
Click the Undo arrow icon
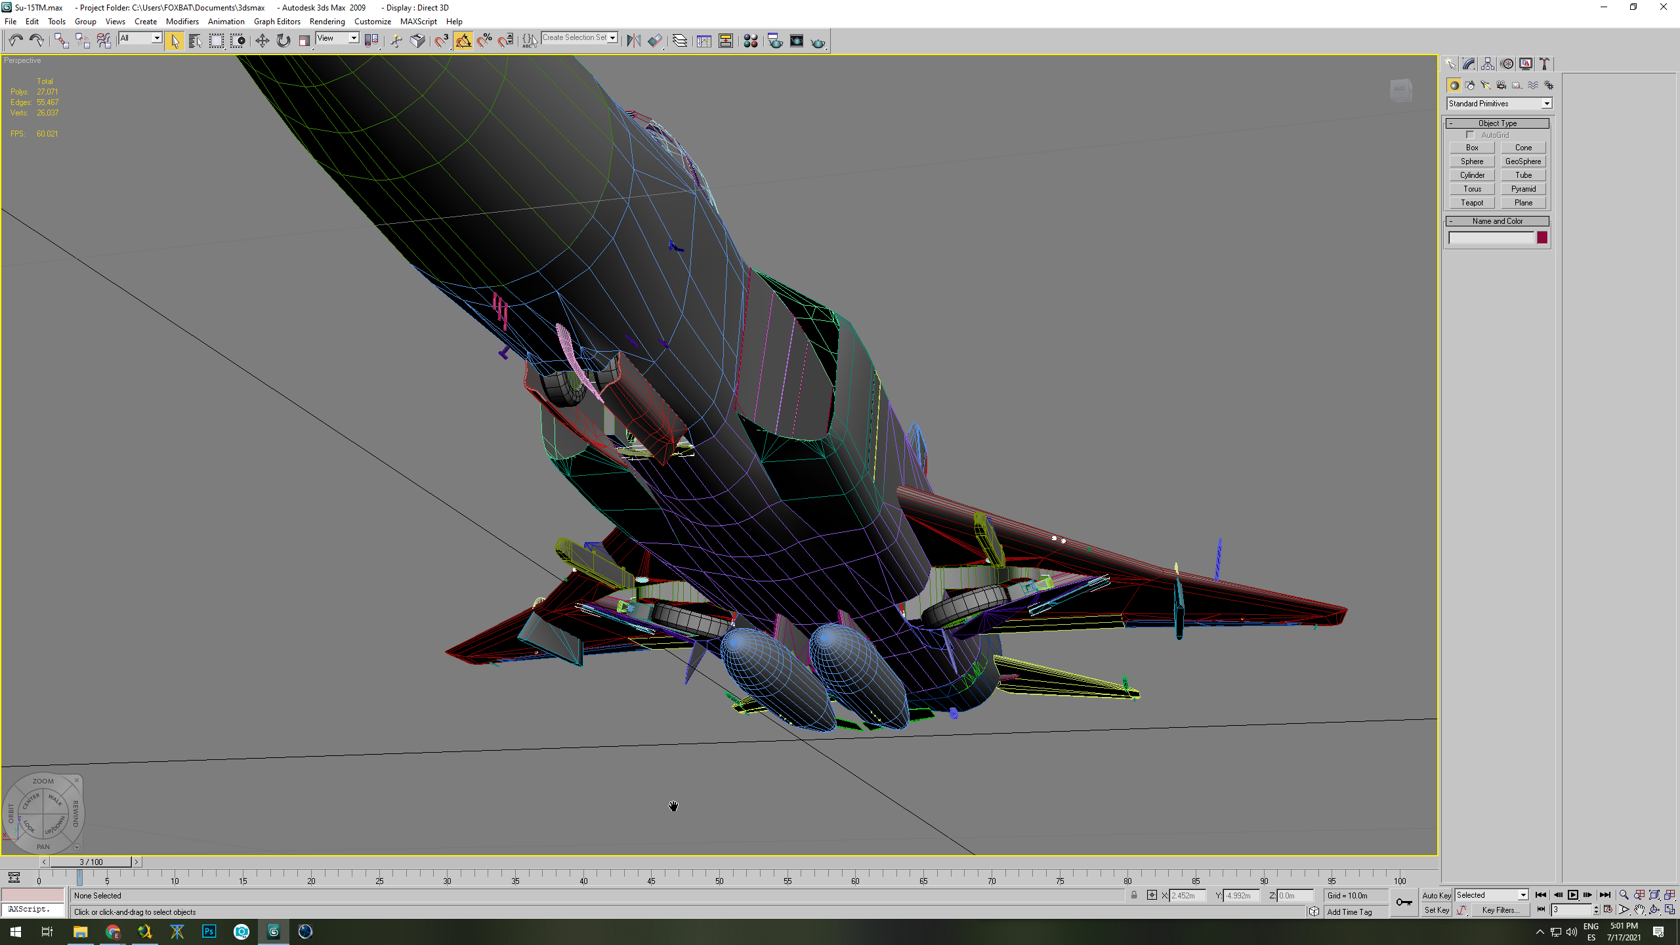coord(16,41)
